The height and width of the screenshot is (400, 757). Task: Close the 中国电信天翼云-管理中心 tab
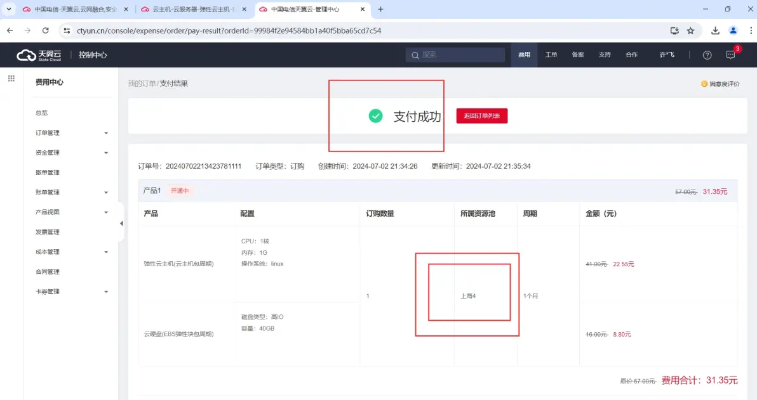coord(363,9)
